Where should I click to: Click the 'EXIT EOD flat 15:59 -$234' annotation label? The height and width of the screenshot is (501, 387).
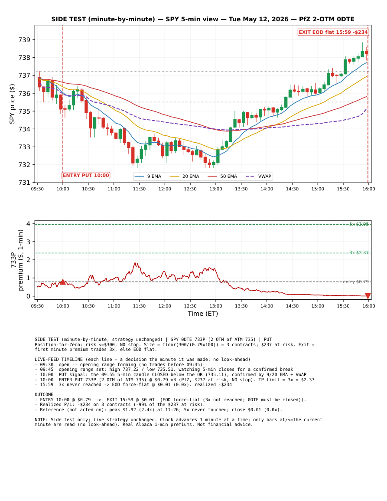tap(333, 32)
